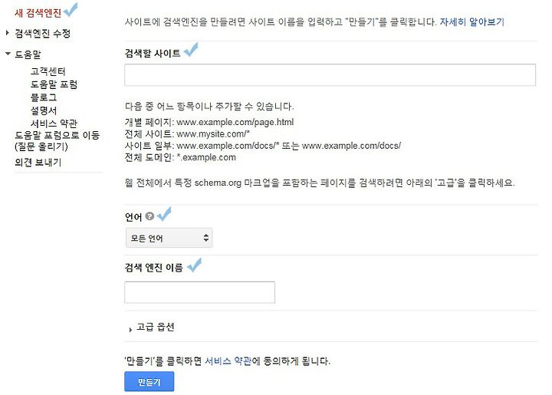The width and height of the screenshot is (552, 395).
Task: Click the blue checkmark beside 새 검색엔진
Action: click(71, 9)
